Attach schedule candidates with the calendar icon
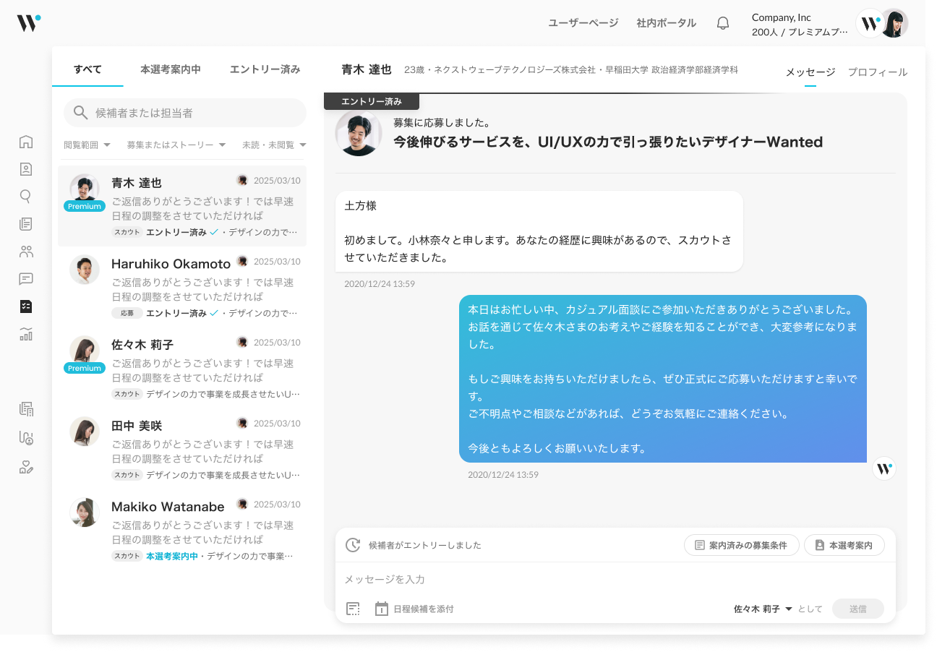The height and width of the screenshot is (652, 937). click(x=381, y=608)
